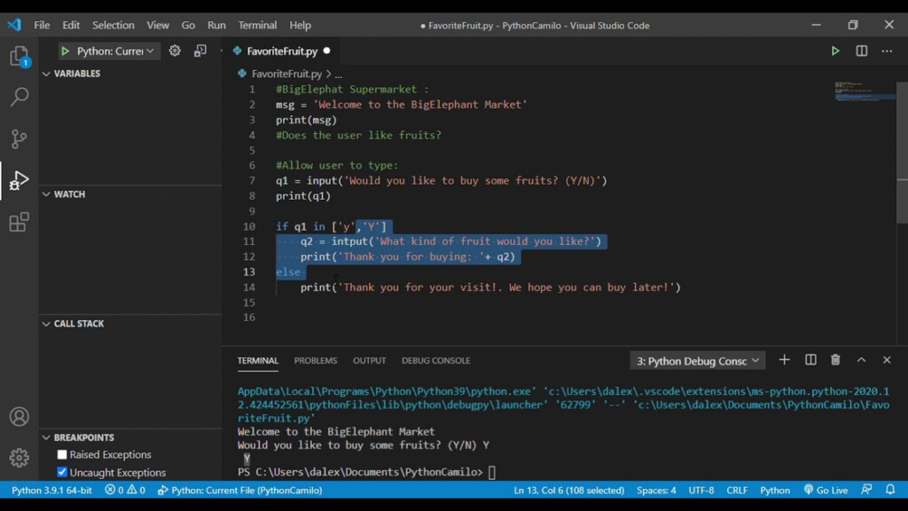Open the feedback icon in status bar
The image size is (908, 511).
[866, 490]
